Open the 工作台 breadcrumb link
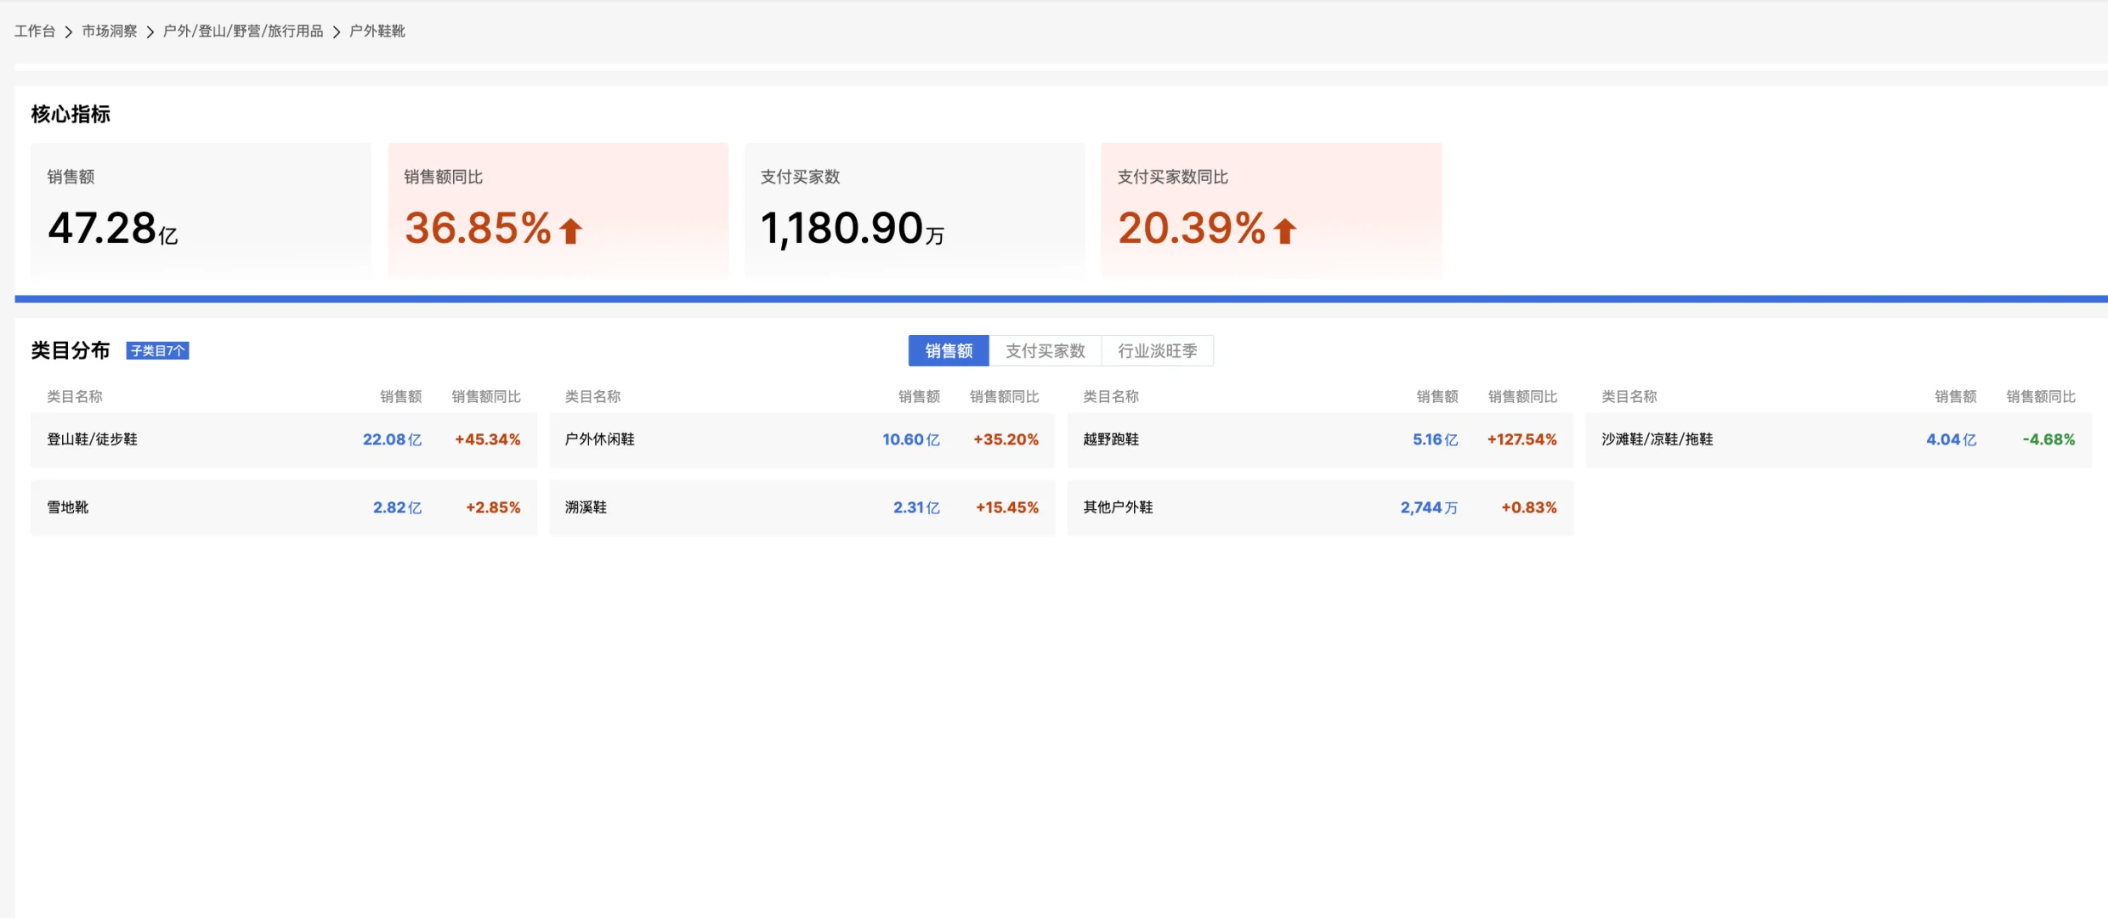The width and height of the screenshot is (2108, 918). tap(35, 31)
